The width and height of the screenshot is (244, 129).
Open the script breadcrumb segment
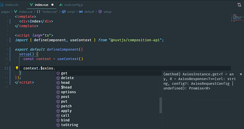(71, 12)
